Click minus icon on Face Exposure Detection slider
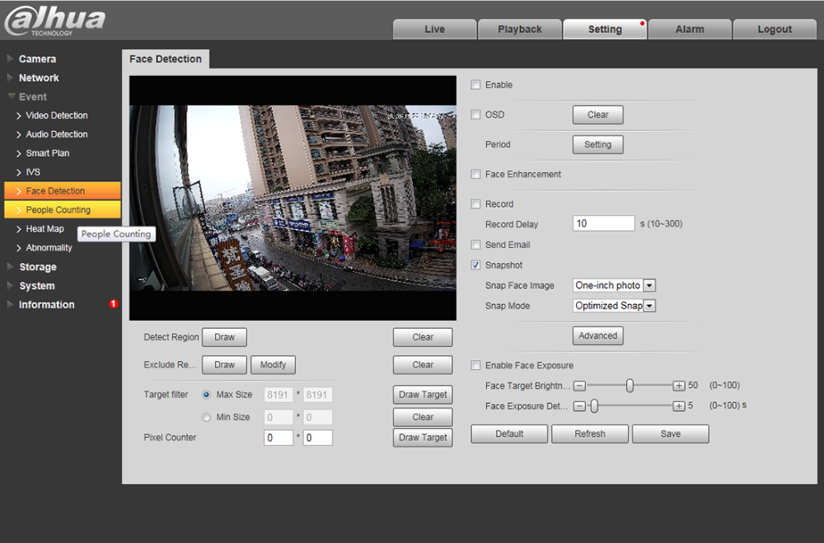Image resolution: width=824 pixels, height=543 pixels. click(579, 406)
